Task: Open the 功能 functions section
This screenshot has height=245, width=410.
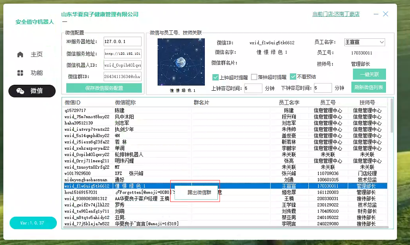Action: click(32, 73)
